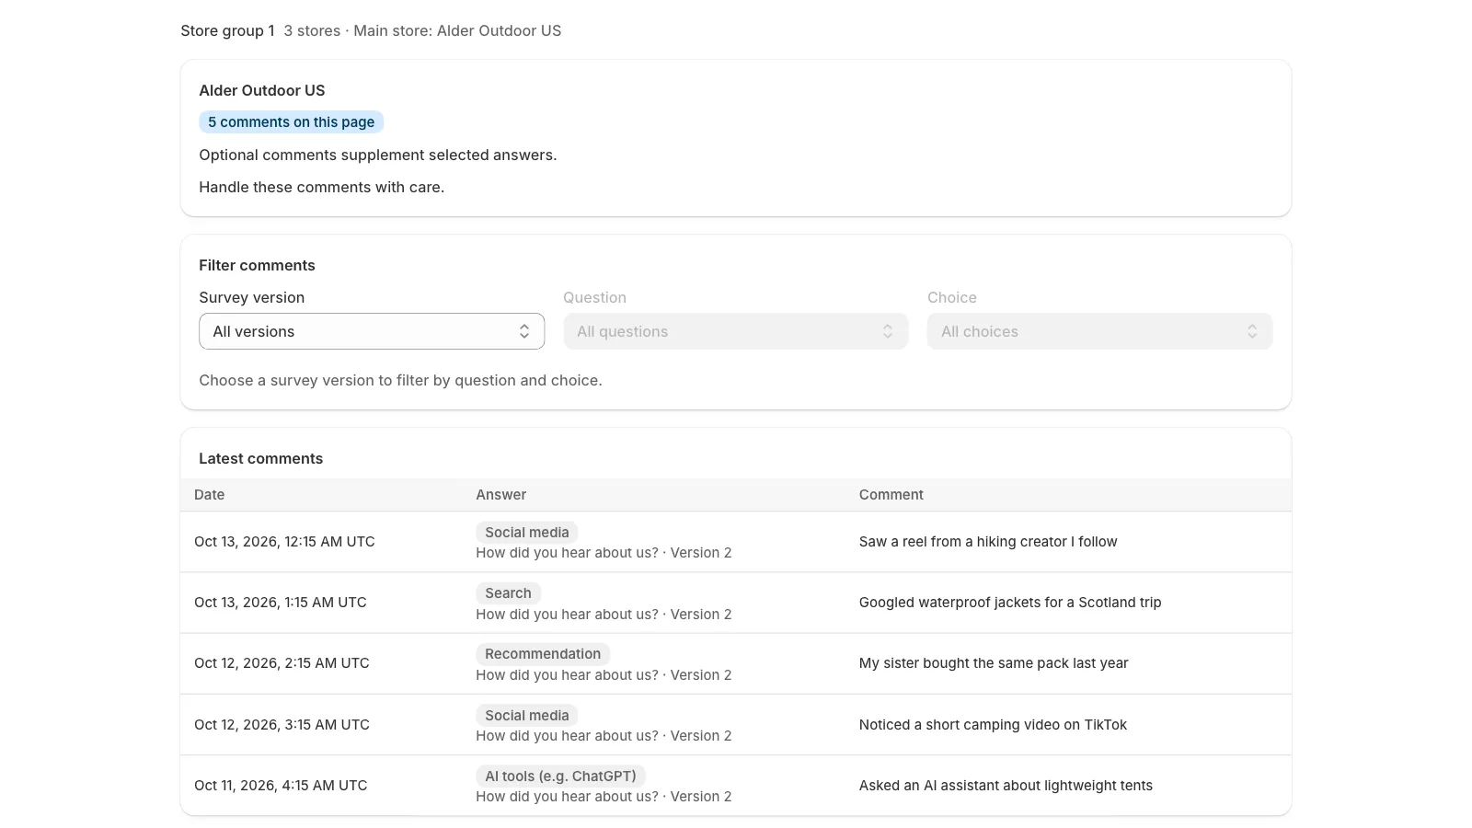Click the Answer column header
Image resolution: width=1472 pixels, height=828 pixels.
click(501, 495)
